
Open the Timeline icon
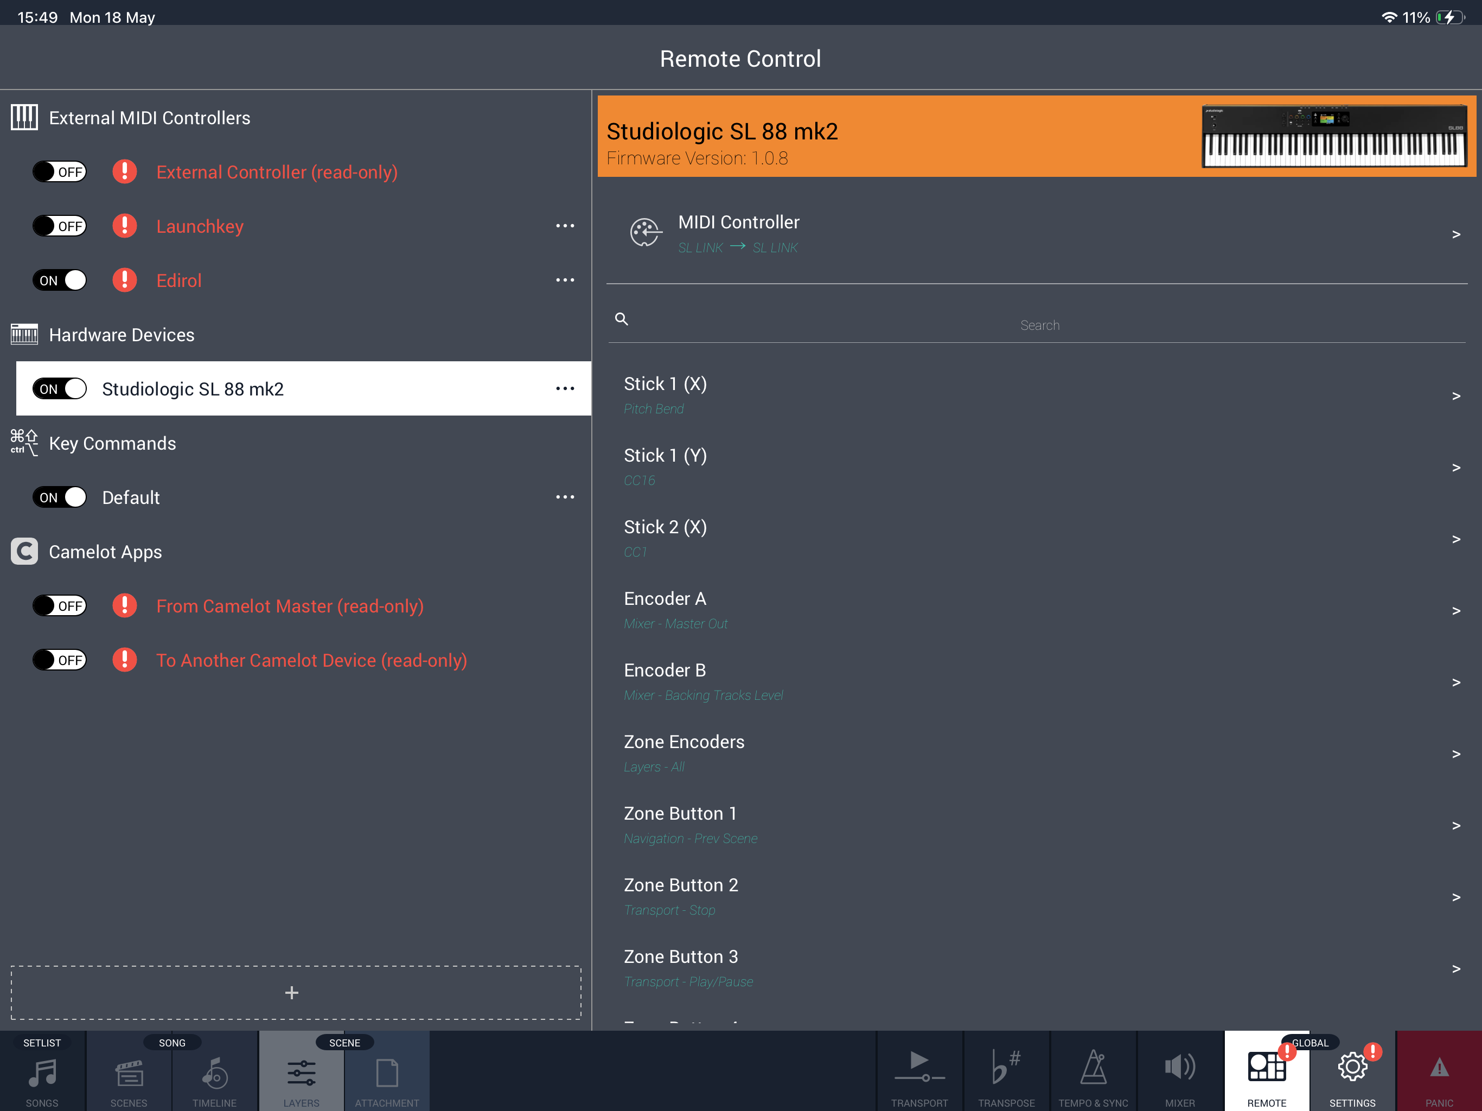coord(214,1073)
